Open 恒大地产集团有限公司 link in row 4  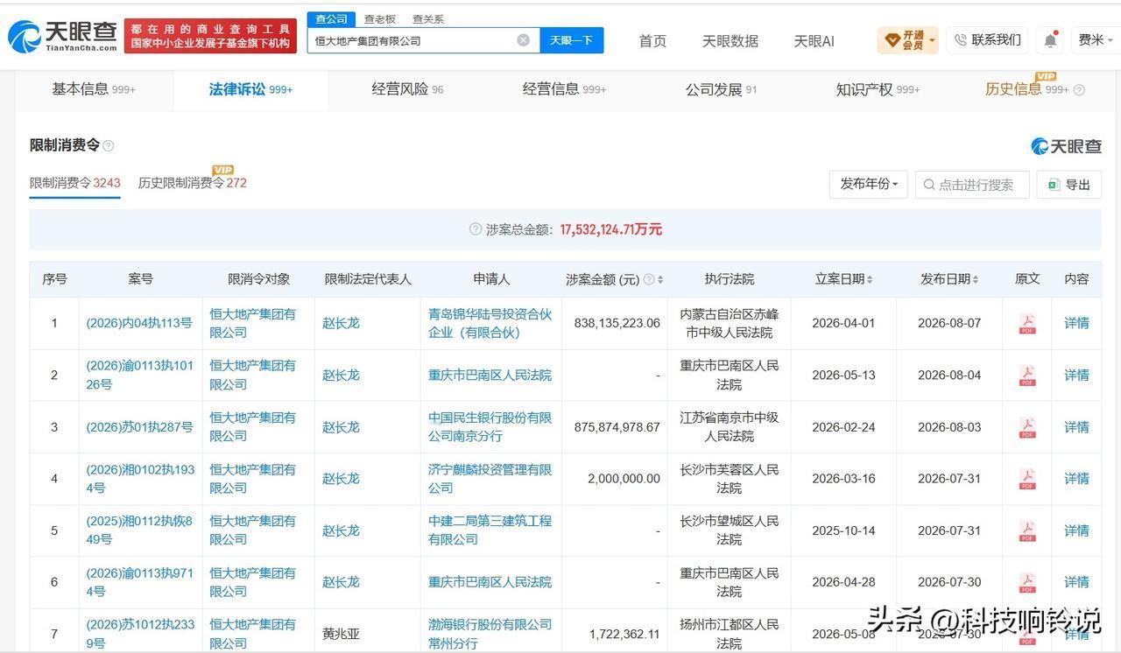point(253,479)
